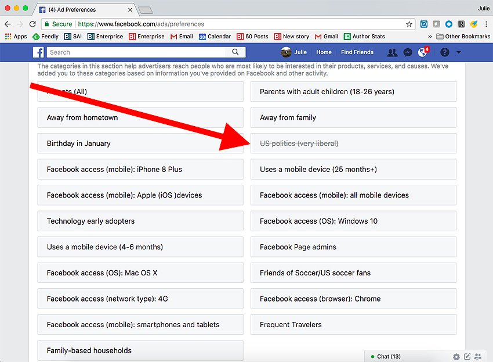
Task: Select the Ad Preferences tab
Action: (x=85, y=10)
